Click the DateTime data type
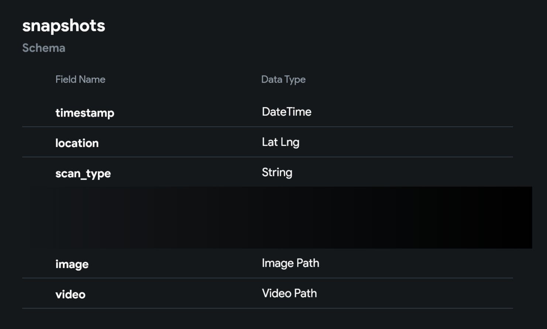The image size is (547, 329). pos(286,112)
